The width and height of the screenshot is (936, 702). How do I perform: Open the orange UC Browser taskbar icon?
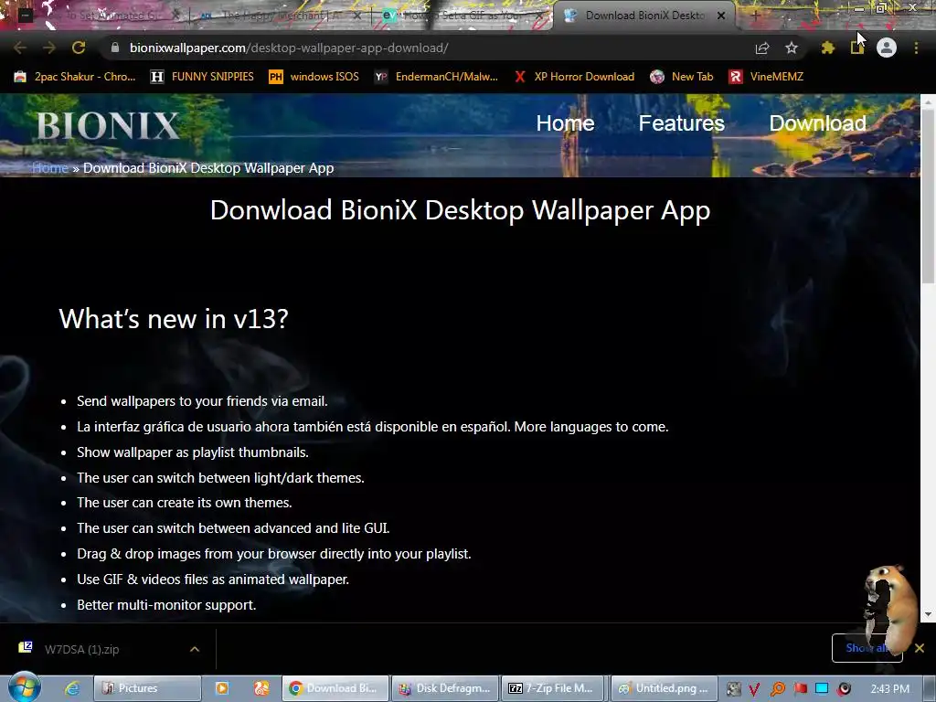click(x=261, y=688)
